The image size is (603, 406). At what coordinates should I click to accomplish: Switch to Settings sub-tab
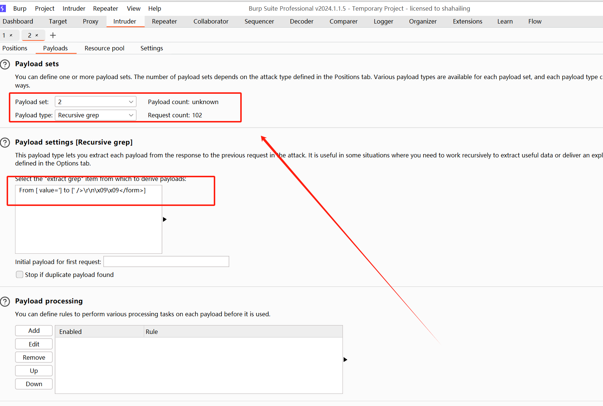(152, 48)
